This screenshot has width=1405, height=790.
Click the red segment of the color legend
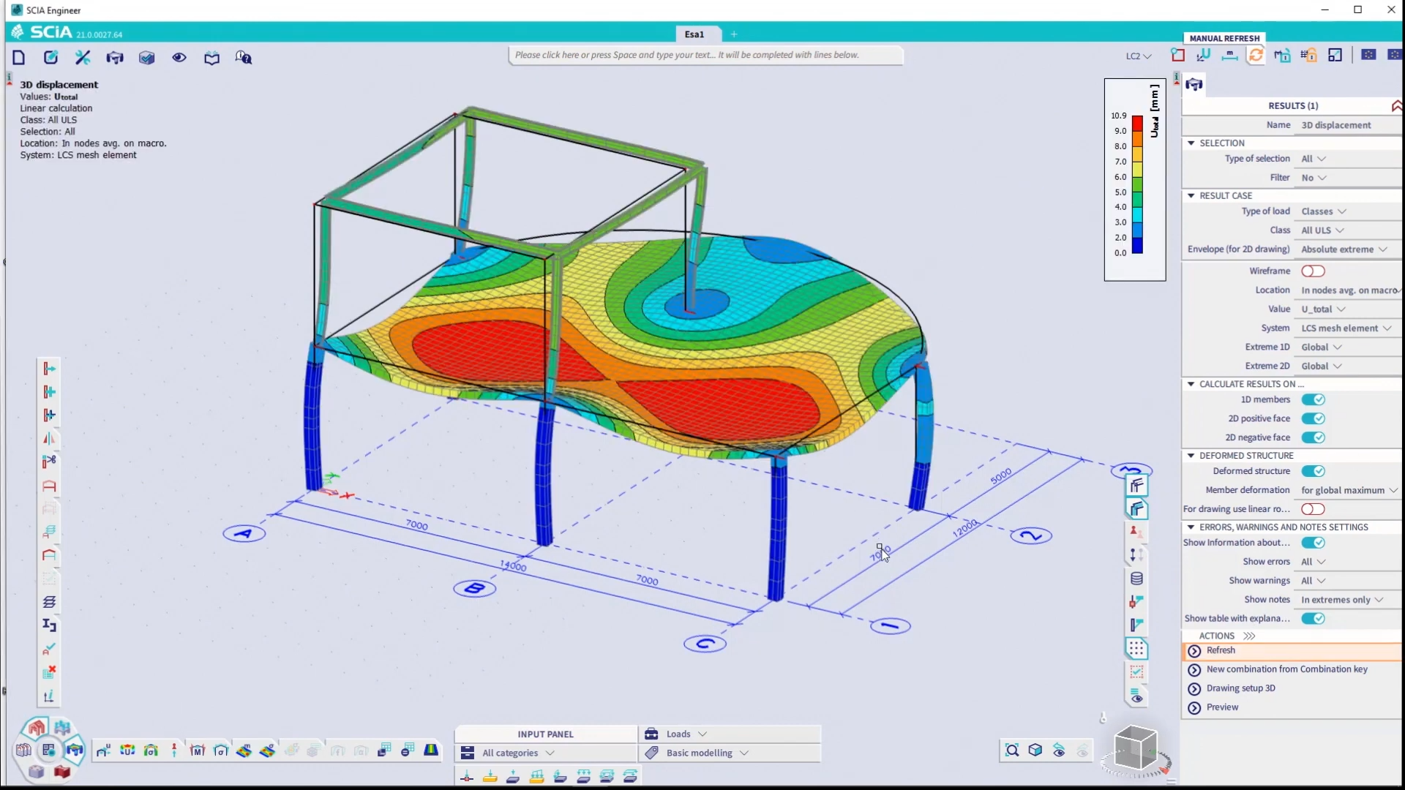pyautogui.click(x=1137, y=124)
